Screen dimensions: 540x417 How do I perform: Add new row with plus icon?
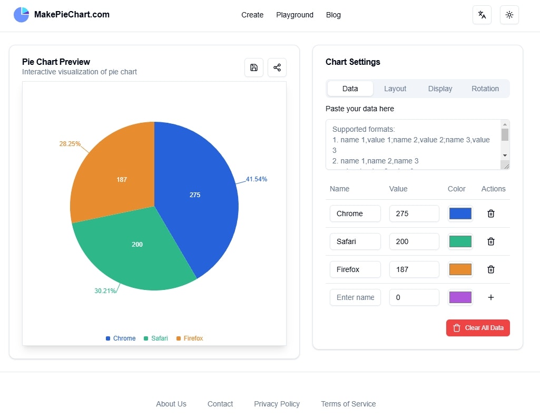(x=491, y=297)
